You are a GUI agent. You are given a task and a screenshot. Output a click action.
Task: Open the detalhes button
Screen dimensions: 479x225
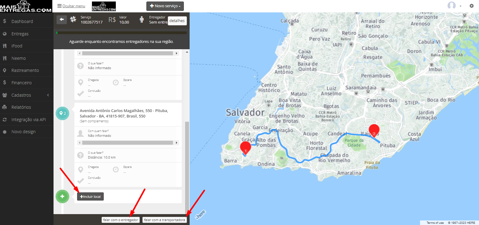[x=177, y=21]
